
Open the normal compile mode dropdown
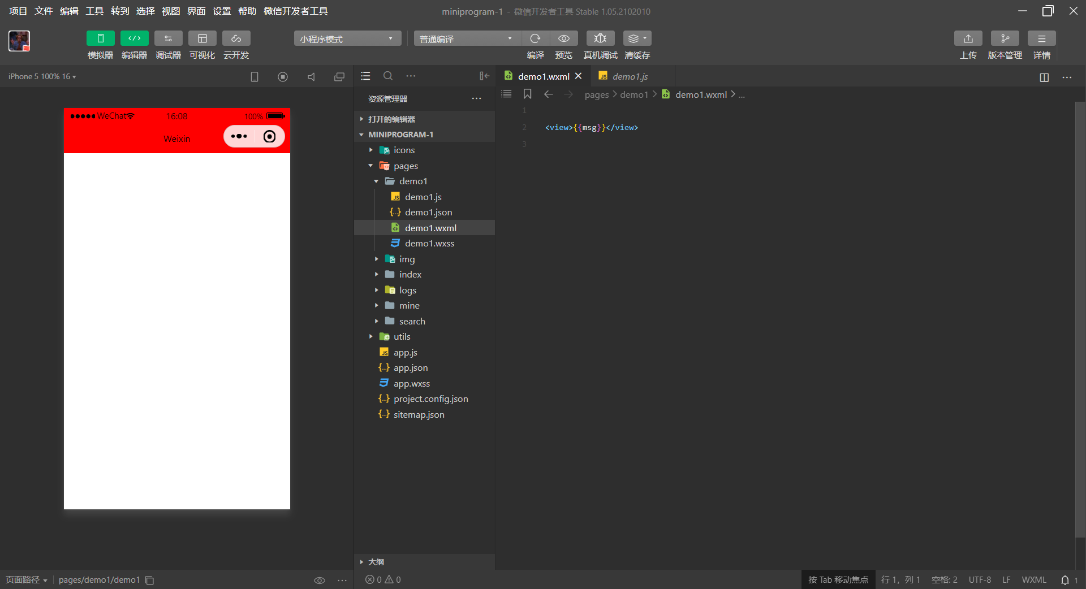[467, 38]
